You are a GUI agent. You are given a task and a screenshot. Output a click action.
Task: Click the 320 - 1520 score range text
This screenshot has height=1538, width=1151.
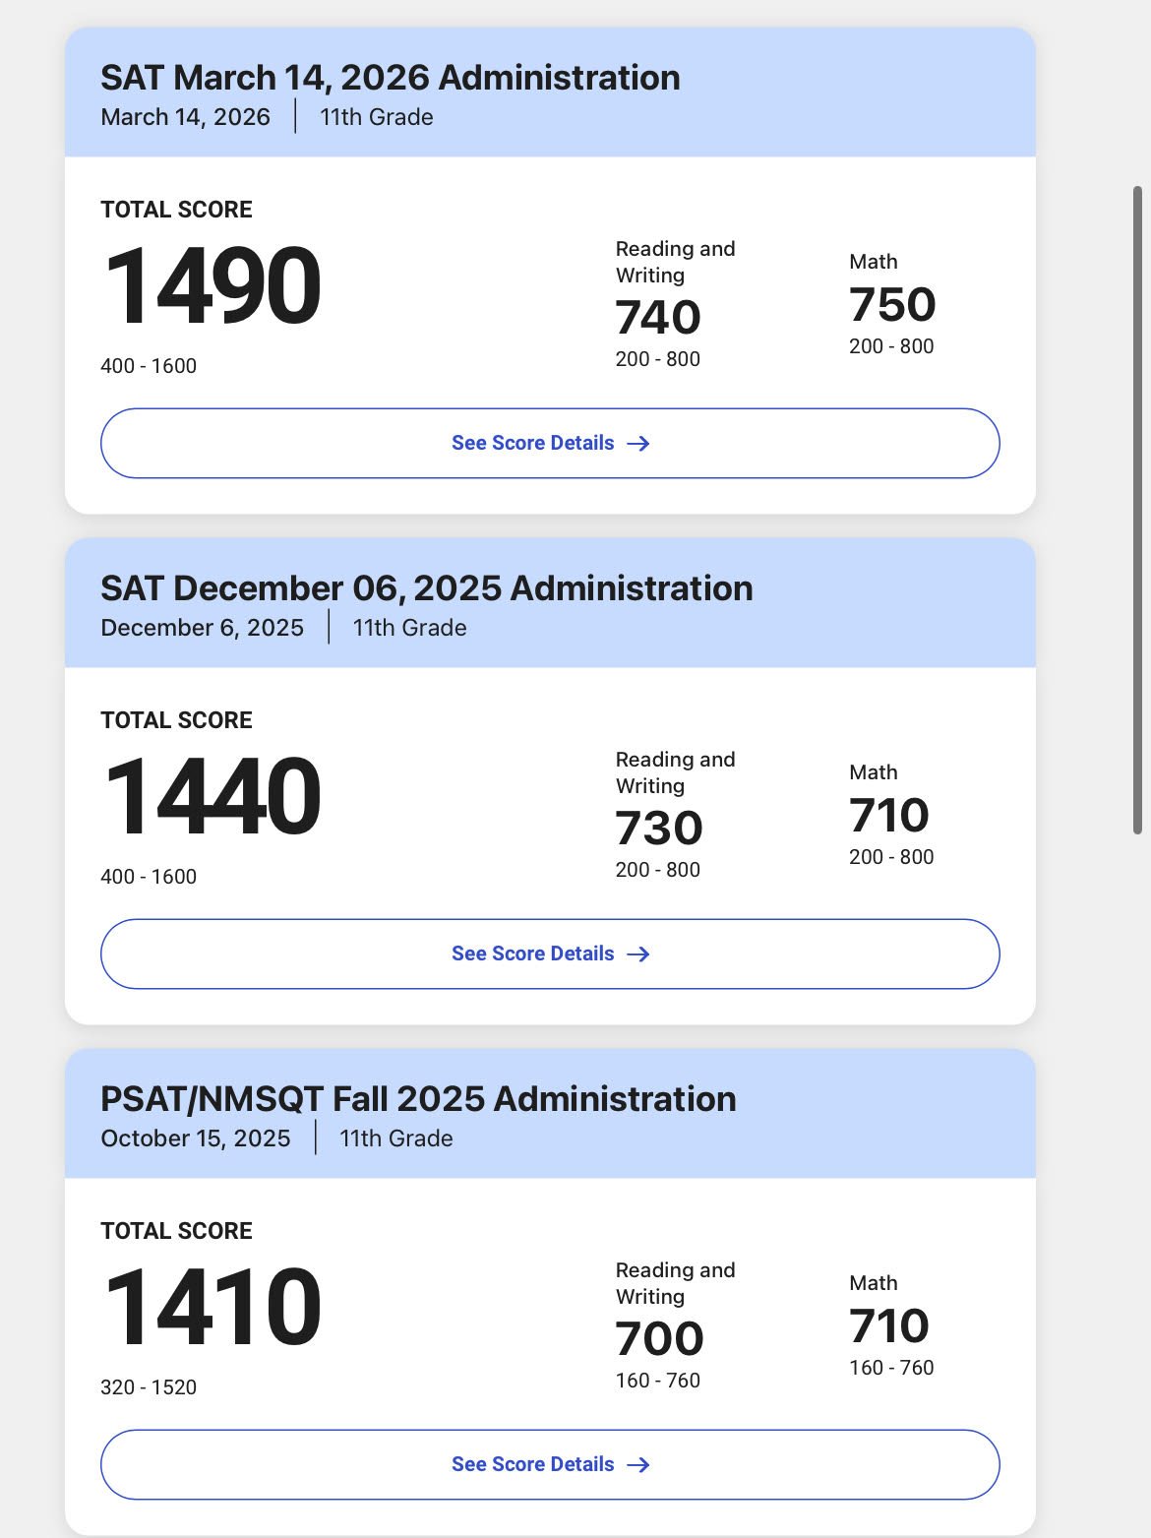149,1387
